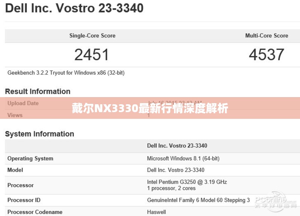Click the Microsoft Windows 8.1 (64-bit) value
Screen dimensions: 300x216
point(183,159)
